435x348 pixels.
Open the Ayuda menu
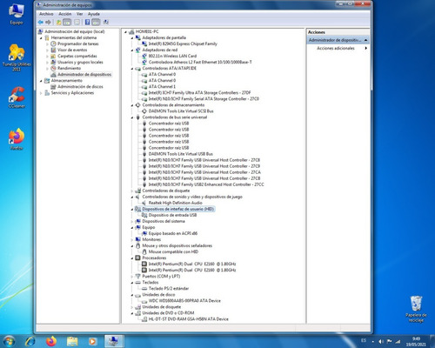[94, 14]
